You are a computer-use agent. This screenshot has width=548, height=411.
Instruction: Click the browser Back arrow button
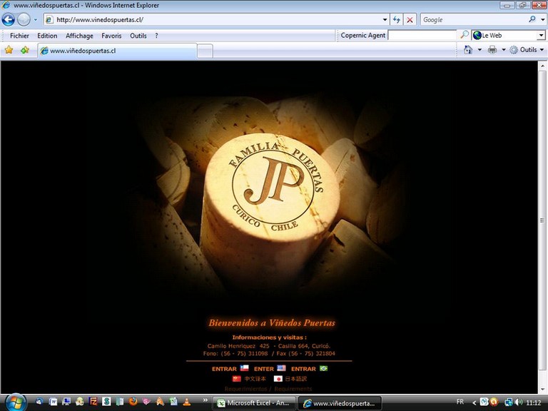tap(9, 20)
